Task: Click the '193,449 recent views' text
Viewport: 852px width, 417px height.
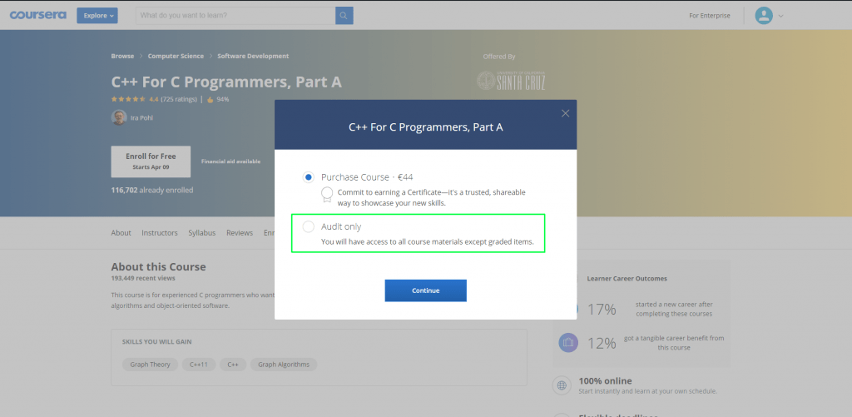Action: pos(143,278)
